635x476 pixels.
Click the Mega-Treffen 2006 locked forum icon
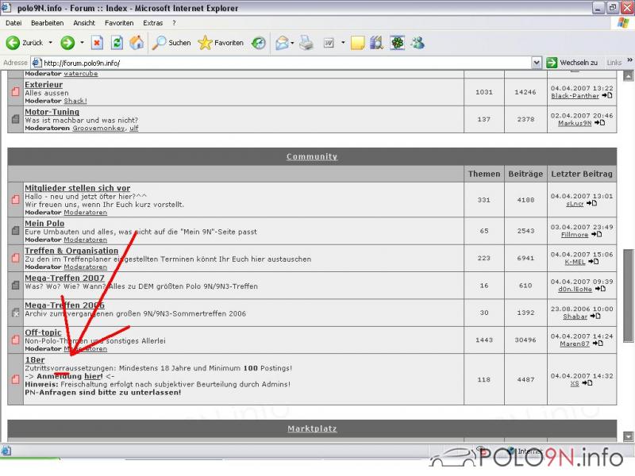15,313
